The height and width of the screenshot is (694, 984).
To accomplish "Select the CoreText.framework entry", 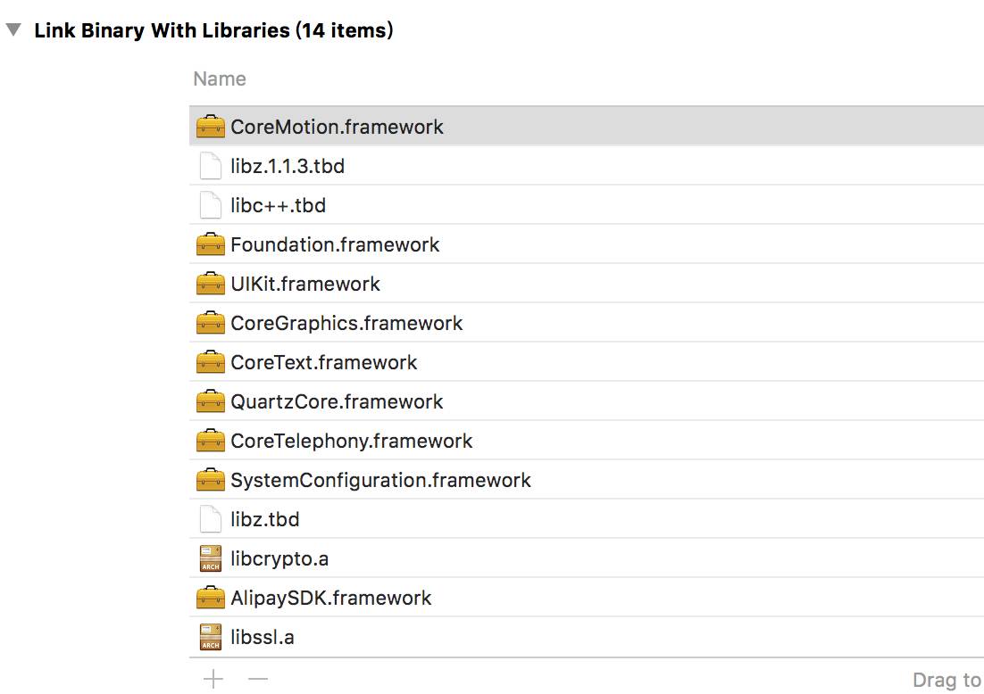I will 586,362.
